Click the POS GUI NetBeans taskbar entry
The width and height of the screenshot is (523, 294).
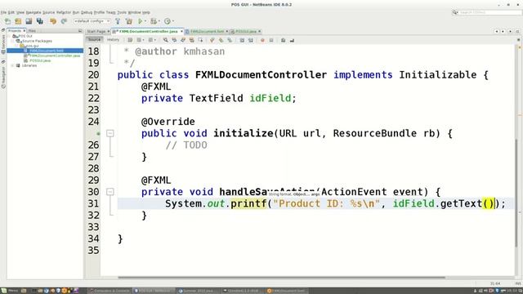click(154, 291)
